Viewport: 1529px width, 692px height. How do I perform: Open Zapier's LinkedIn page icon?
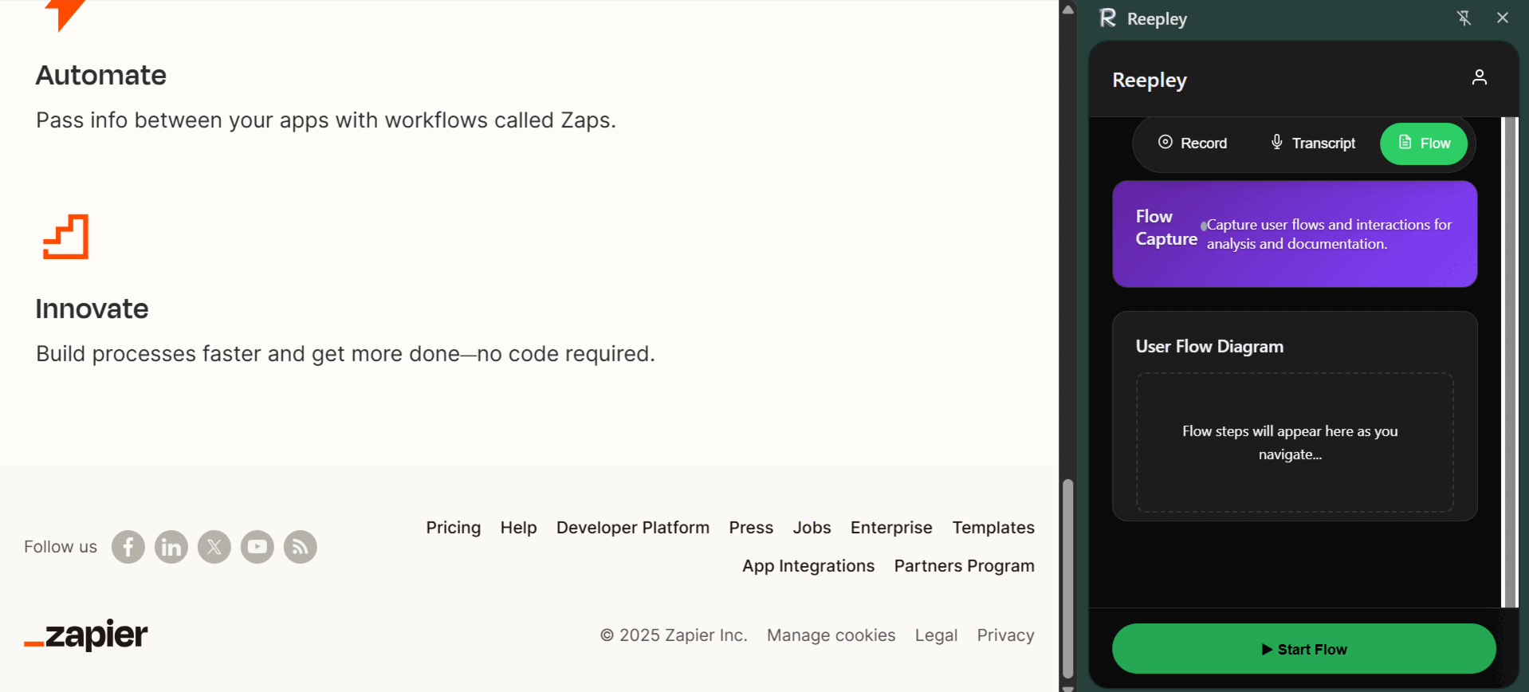pos(171,547)
